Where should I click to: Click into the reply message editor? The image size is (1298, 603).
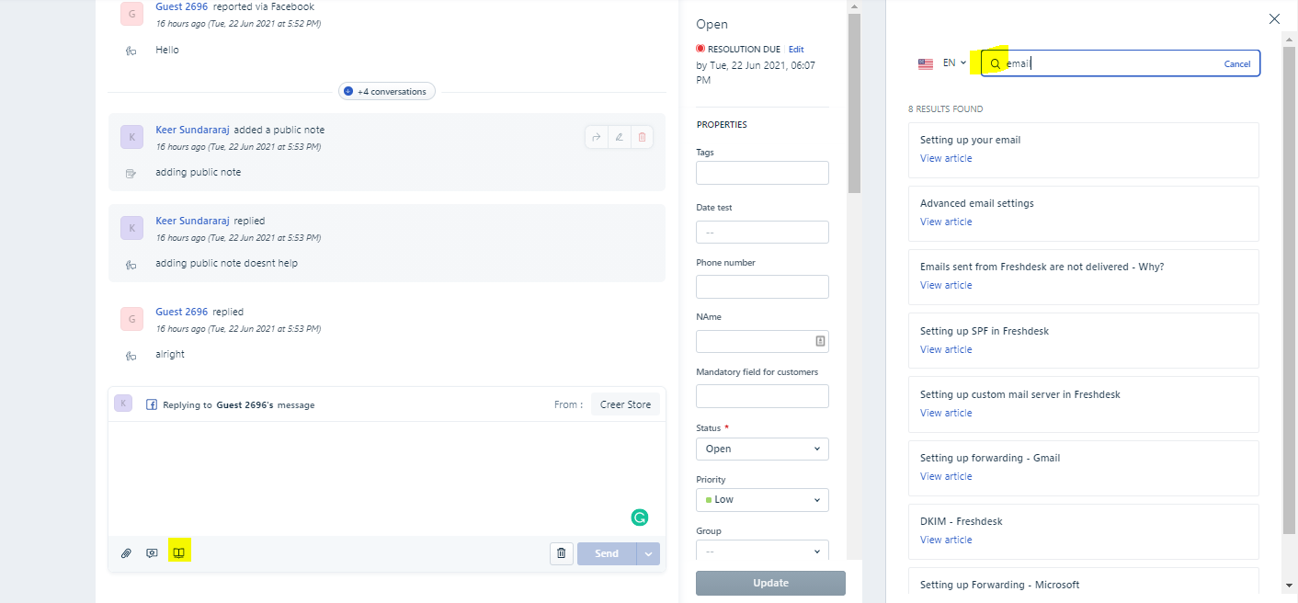386,478
